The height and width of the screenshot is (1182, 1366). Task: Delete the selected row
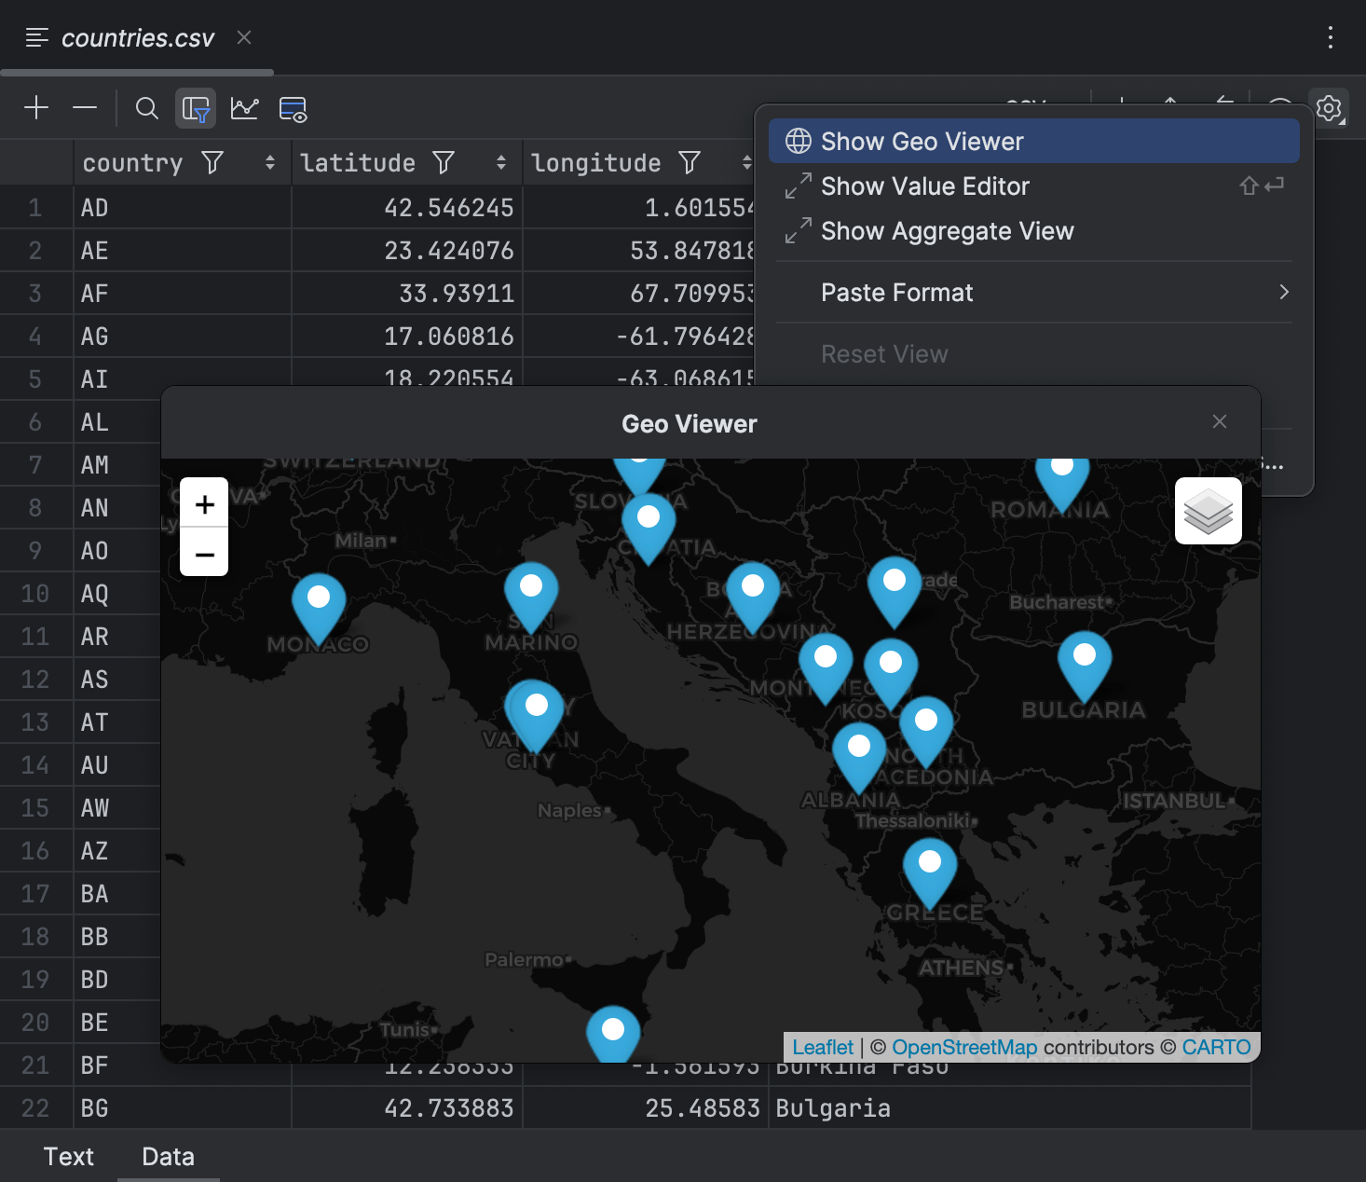[x=85, y=107]
